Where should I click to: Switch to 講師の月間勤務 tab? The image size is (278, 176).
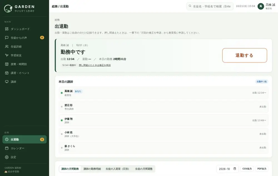point(70,169)
